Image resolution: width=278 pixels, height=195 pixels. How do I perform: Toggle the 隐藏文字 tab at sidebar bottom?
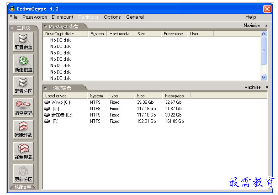tap(23, 187)
